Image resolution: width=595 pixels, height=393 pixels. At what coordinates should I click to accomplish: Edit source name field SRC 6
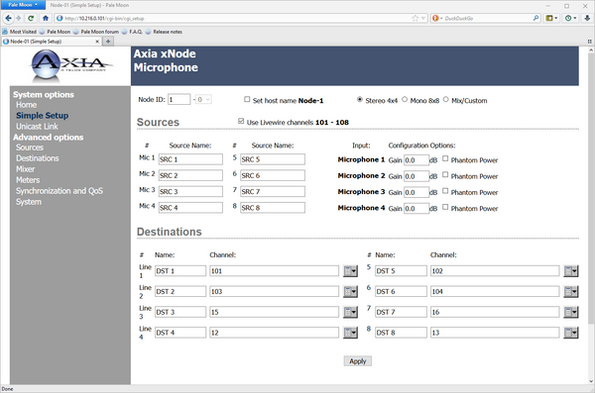pos(273,175)
